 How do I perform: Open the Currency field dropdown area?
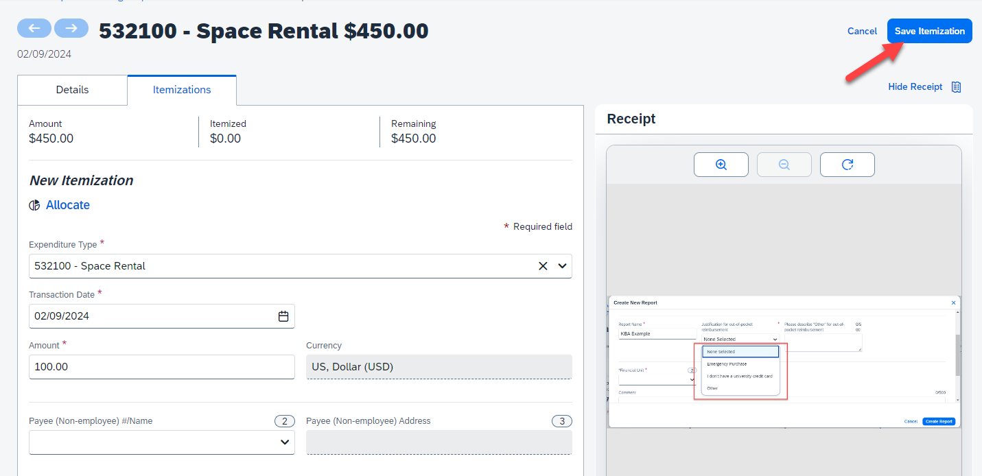coord(437,366)
